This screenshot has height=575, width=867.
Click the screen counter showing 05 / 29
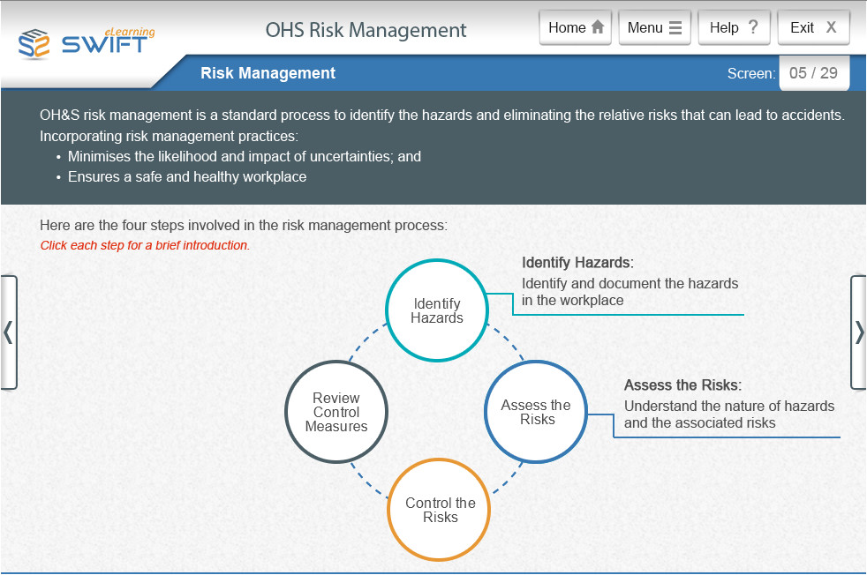pos(814,73)
